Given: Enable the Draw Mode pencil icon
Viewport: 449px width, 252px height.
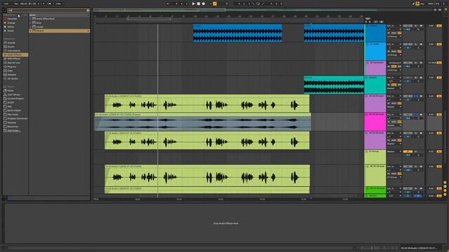Looking at the screenshot, I should 413,3.
